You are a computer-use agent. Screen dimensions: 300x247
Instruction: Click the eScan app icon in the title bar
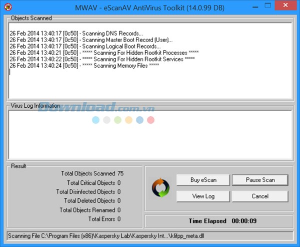(x=8, y=7)
